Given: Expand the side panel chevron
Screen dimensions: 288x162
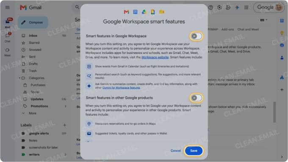Looking at the screenshot, I should click(x=282, y=157).
